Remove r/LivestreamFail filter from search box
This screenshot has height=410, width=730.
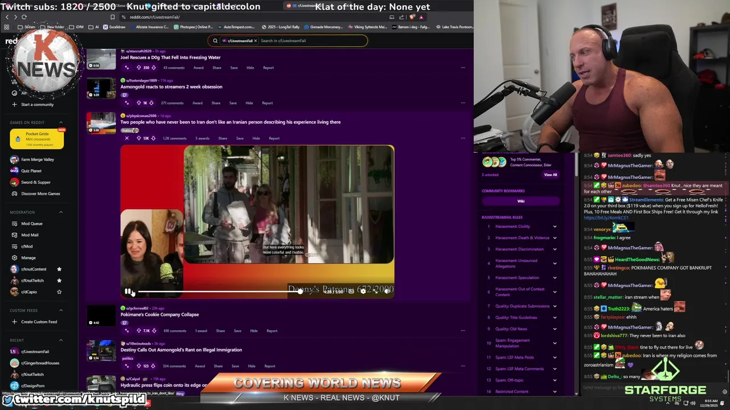coord(255,40)
